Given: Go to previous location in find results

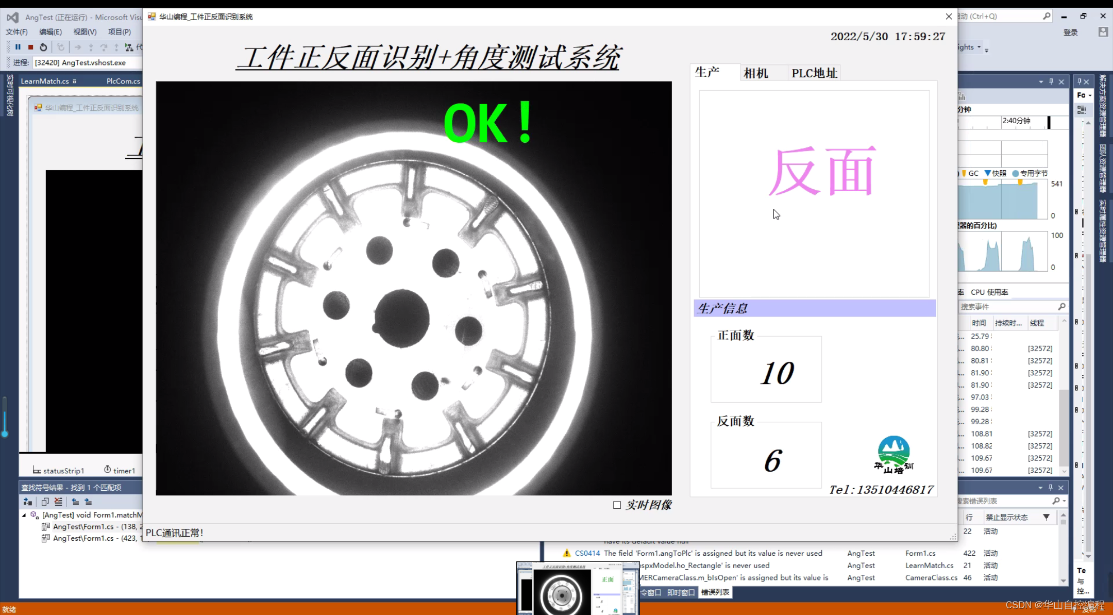Looking at the screenshot, I should click(x=75, y=502).
